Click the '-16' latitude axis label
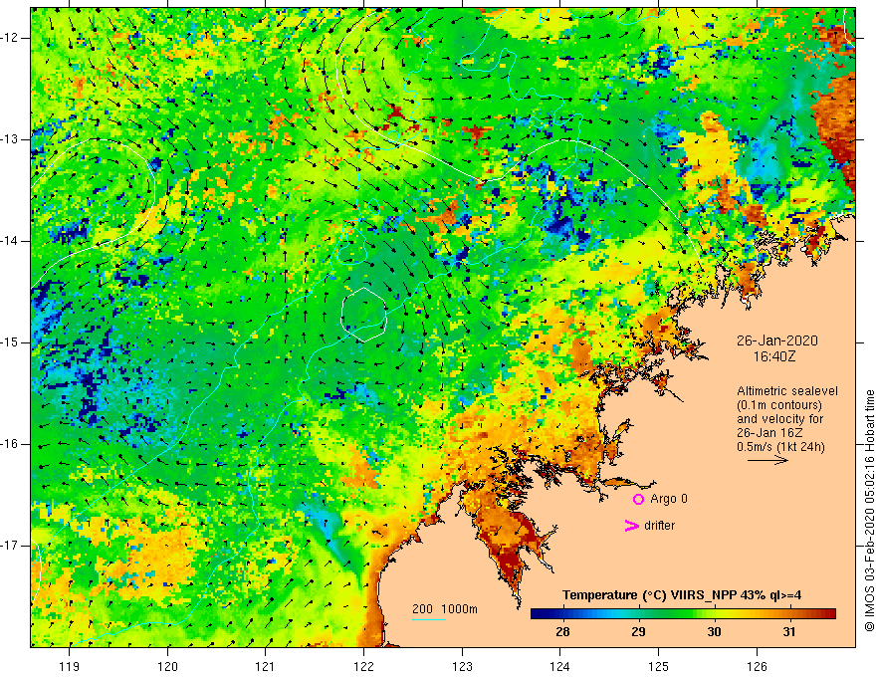 pos(11,444)
